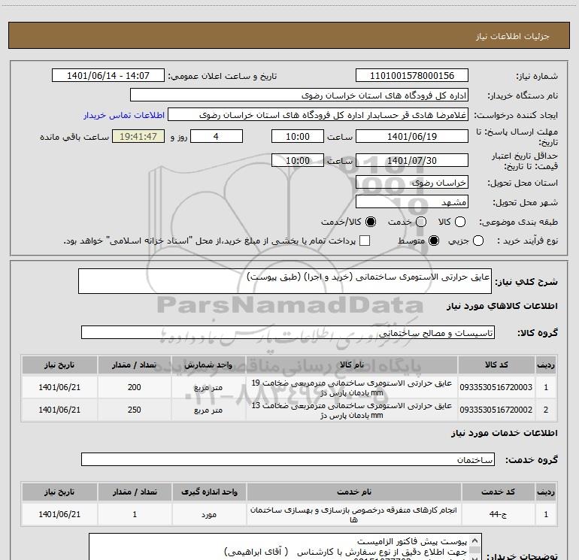This screenshot has height=560, width=579.
Task: Click product code 093353051672​0002
Action: point(496,410)
